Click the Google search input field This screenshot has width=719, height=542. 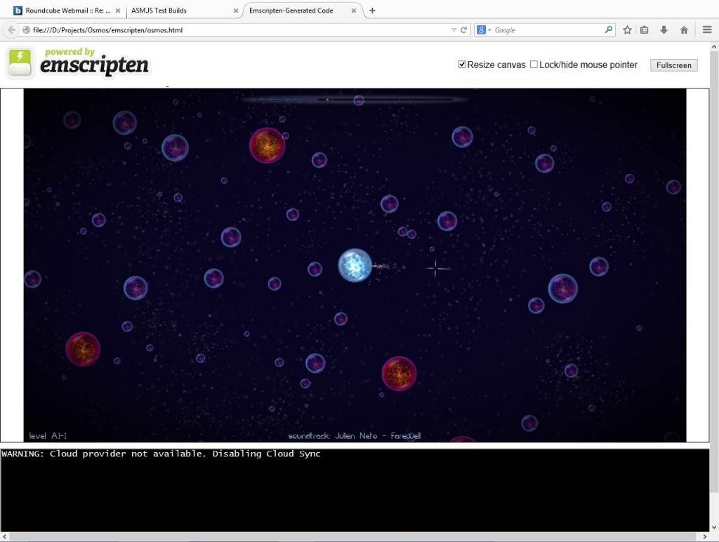point(548,29)
